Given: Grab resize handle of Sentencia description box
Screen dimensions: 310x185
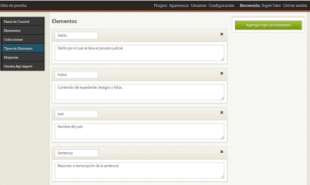Looking at the screenshot, I should point(222,177).
